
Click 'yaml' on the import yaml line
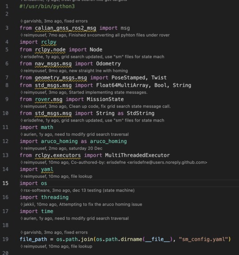point(47,169)
